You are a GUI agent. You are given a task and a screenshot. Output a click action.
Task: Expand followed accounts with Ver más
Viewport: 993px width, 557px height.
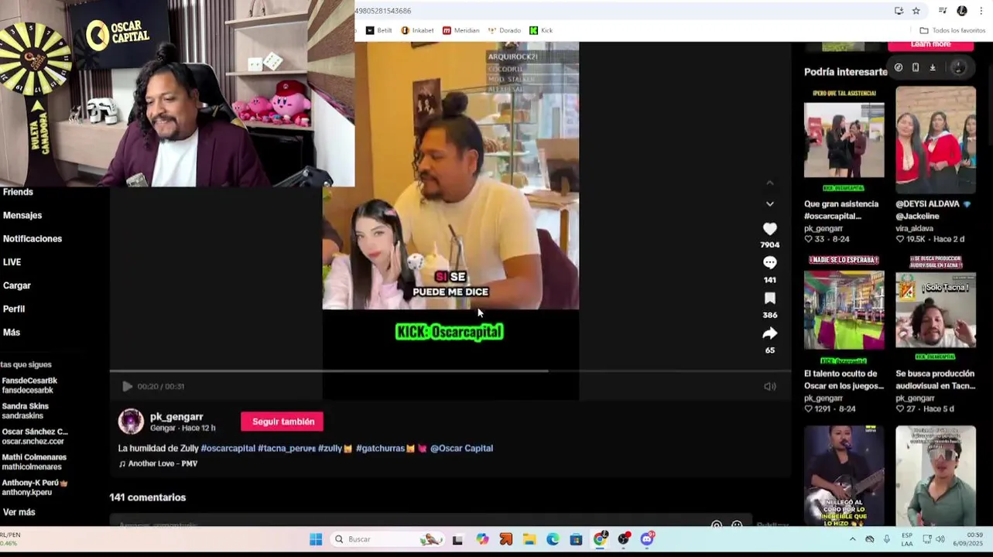coord(19,512)
